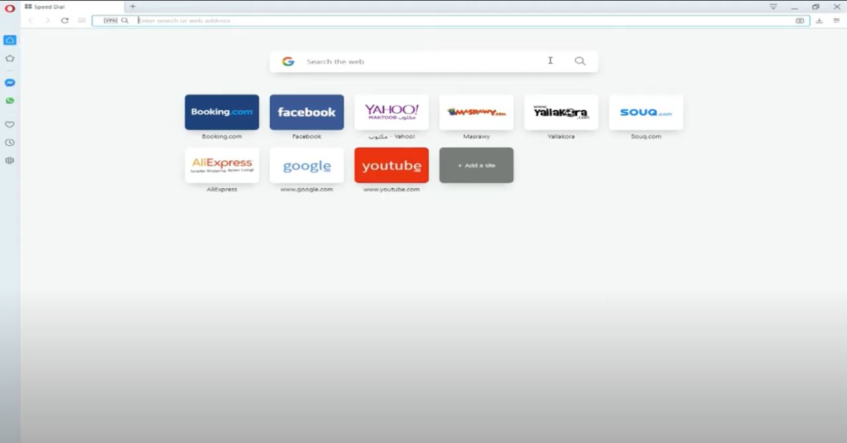Submit search with magnifier button

580,62
